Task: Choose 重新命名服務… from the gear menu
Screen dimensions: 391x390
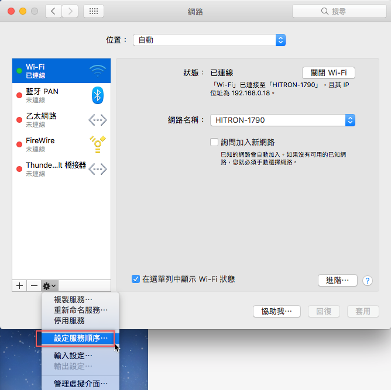Action: pyautogui.click(x=80, y=310)
